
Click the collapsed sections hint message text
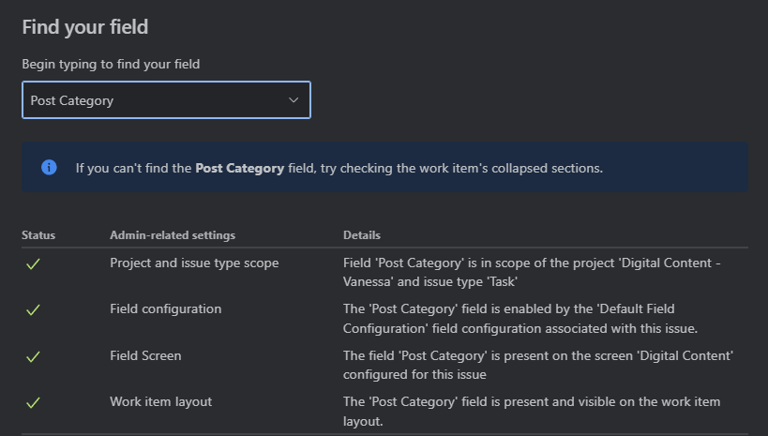pos(339,169)
